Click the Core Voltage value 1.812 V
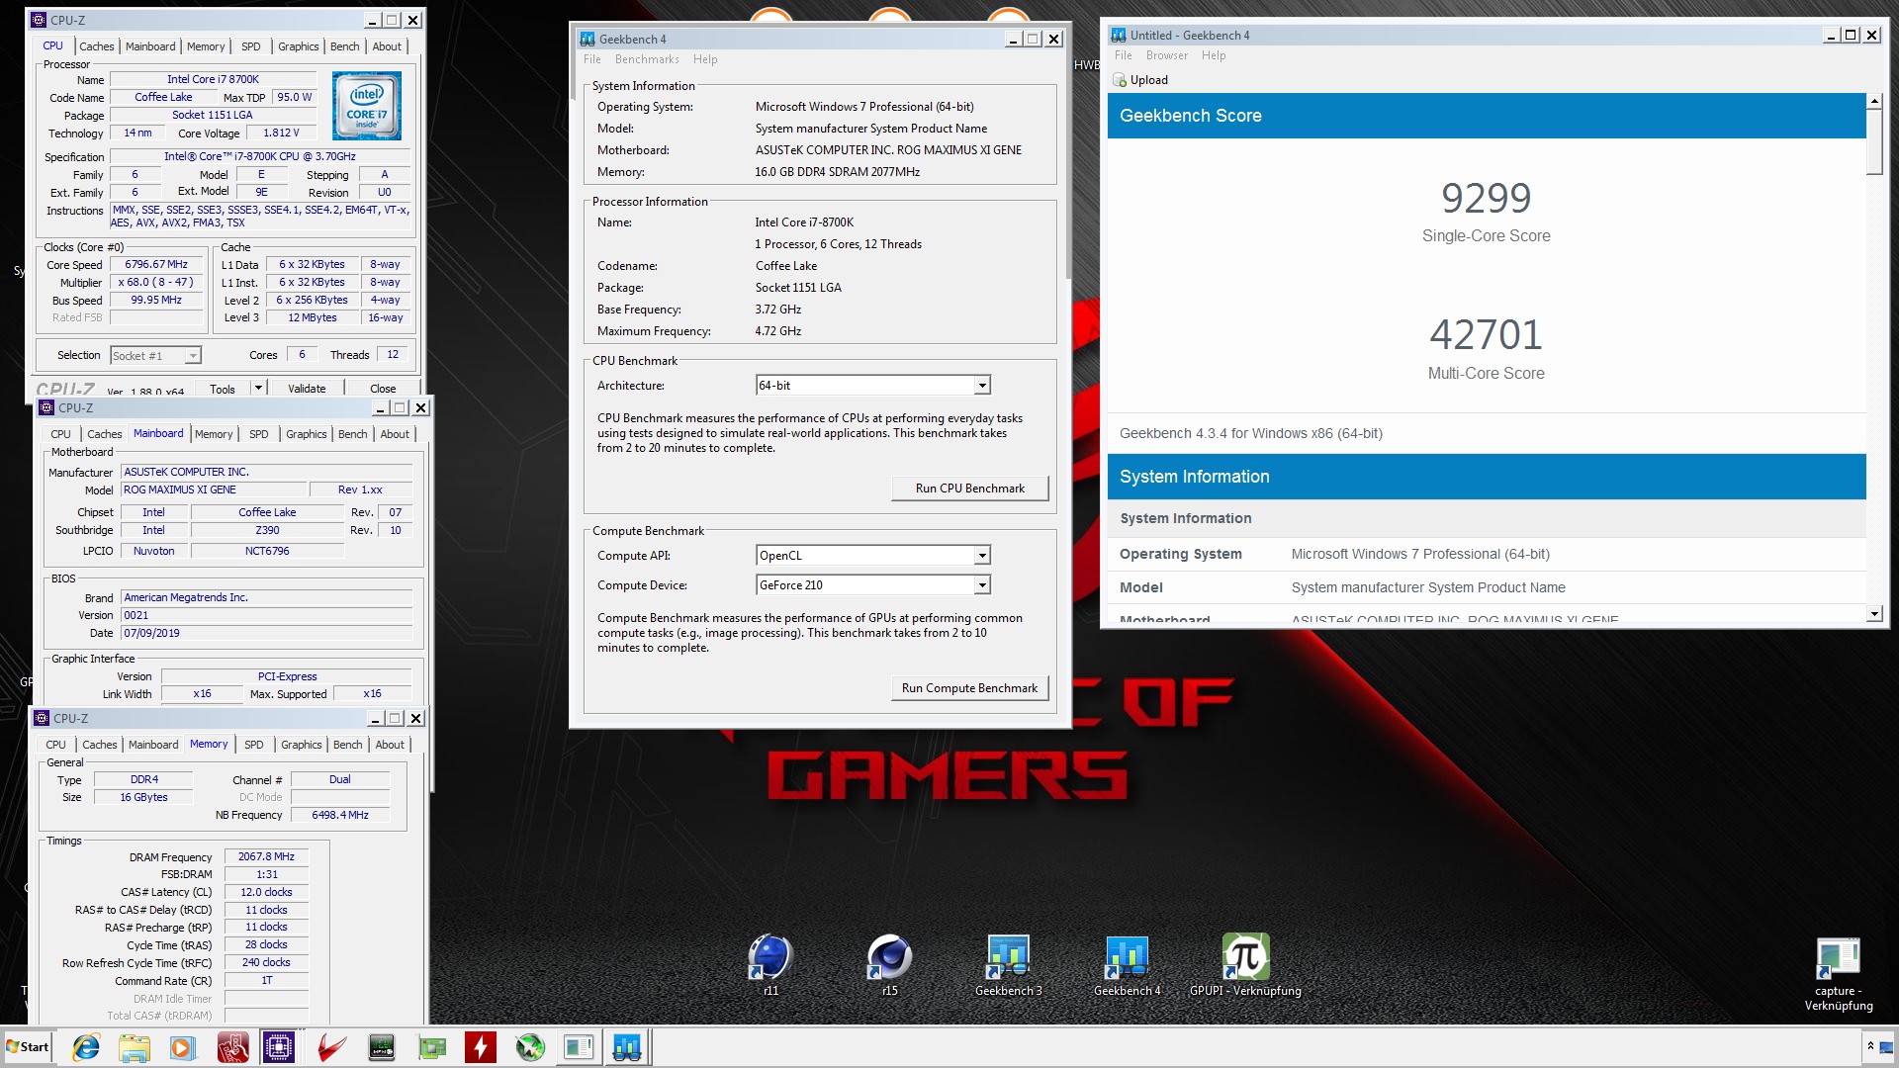This screenshot has width=1899, height=1068. pyautogui.click(x=280, y=133)
